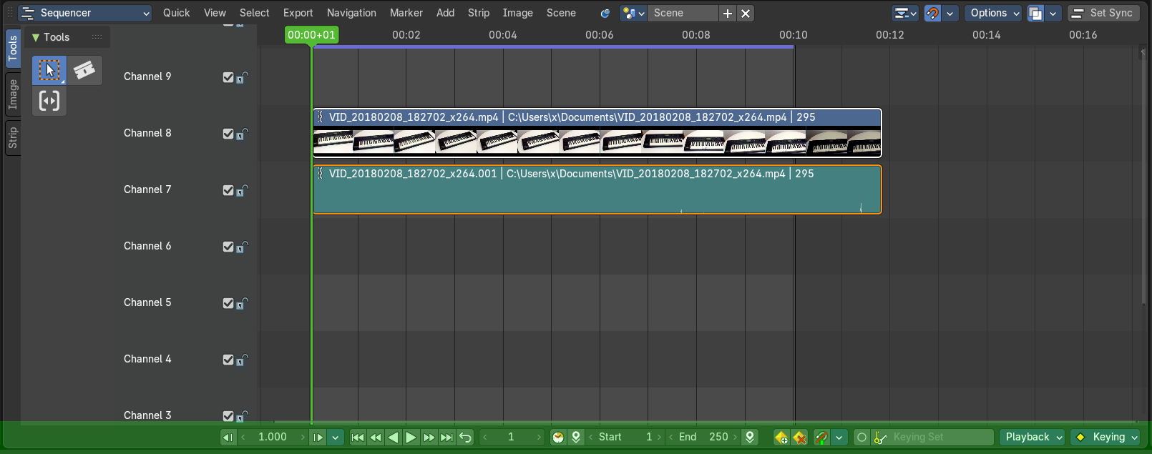Open the Add menu
Image resolution: width=1152 pixels, height=454 pixels.
445,13
